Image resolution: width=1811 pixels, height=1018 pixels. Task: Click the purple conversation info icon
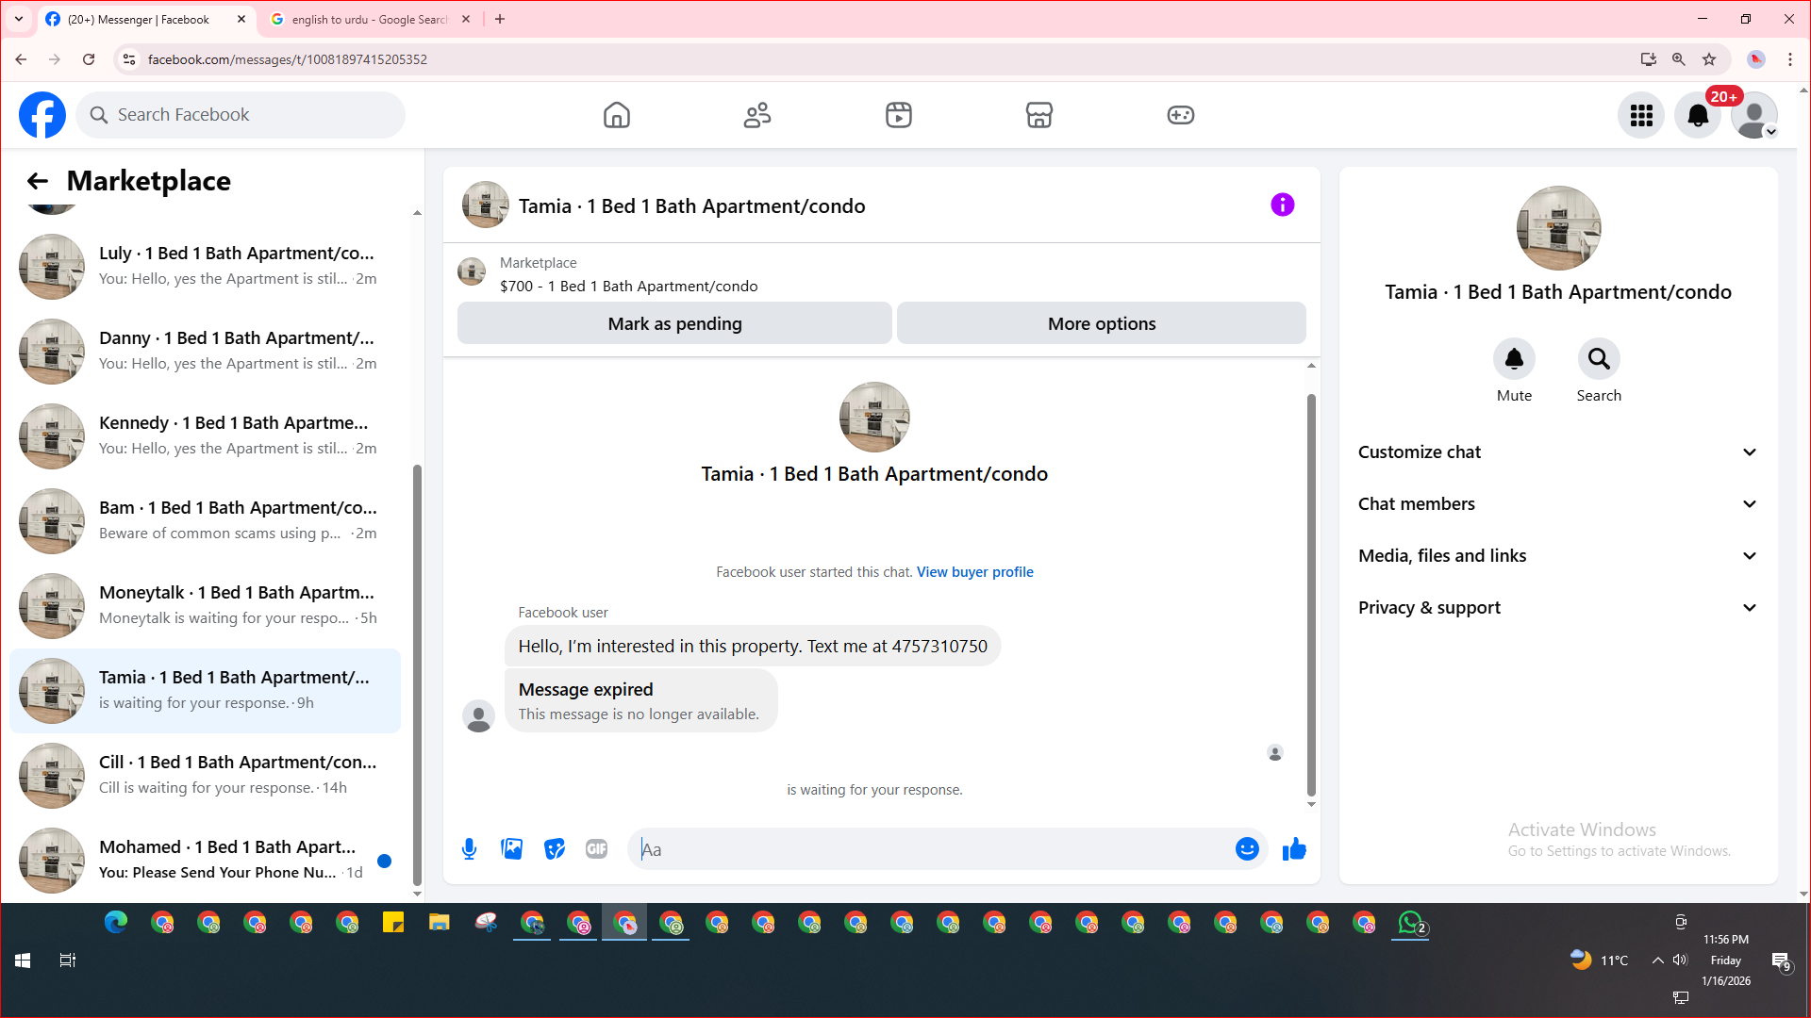tap(1282, 205)
